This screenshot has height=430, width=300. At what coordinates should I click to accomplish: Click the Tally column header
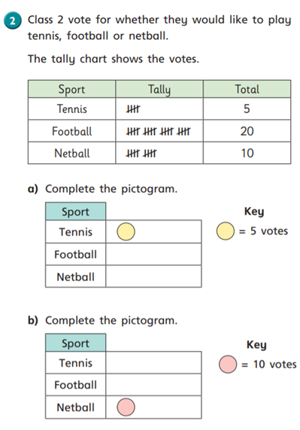tap(159, 89)
